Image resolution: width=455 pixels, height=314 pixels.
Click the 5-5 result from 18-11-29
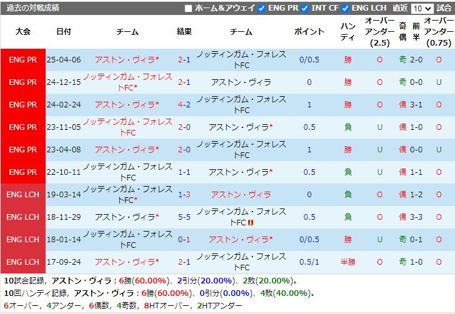coord(184,217)
